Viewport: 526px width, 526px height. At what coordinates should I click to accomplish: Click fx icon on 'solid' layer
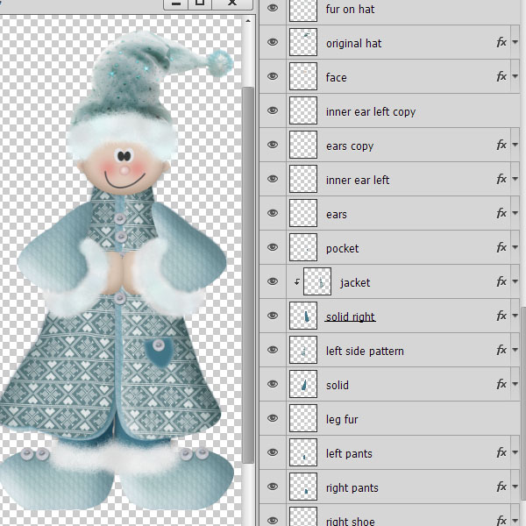pos(501,385)
